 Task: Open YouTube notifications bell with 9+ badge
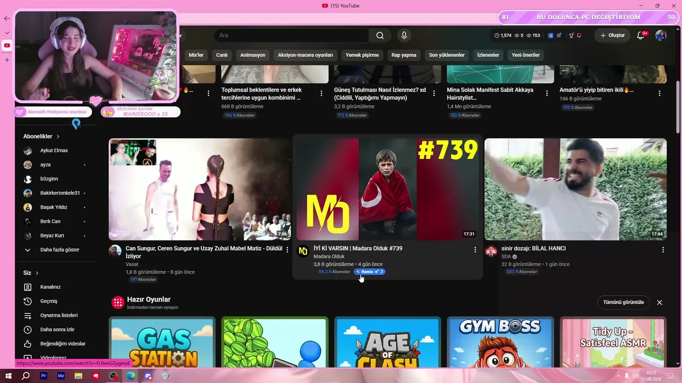pos(641,36)
